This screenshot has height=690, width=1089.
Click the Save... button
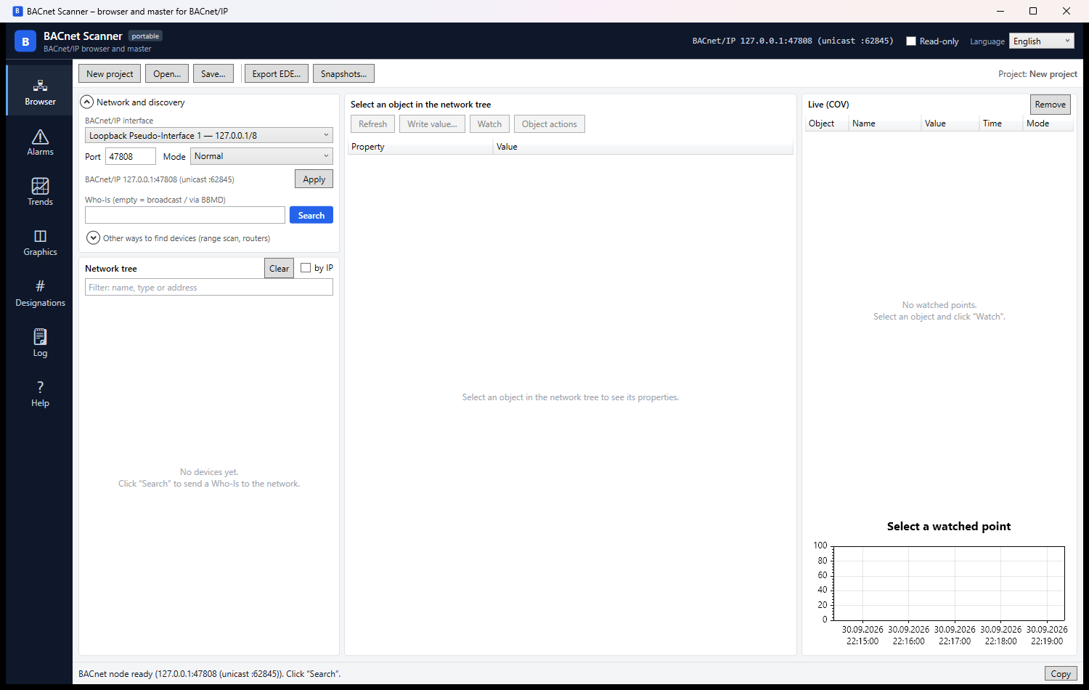click(x=213, y=74)
